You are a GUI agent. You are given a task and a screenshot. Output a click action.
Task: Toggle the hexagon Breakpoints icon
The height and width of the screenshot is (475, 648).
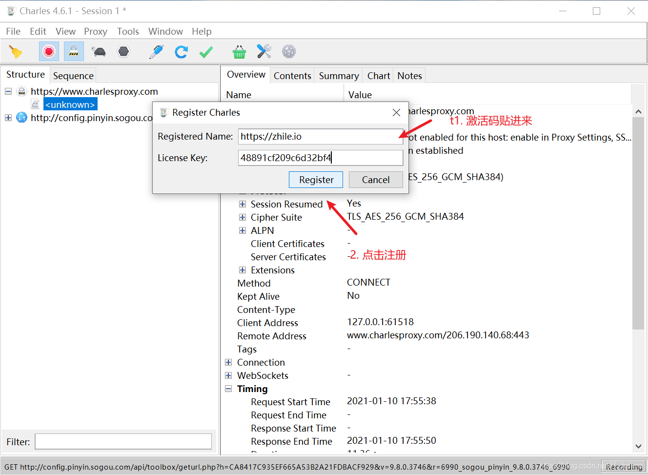(124, 51)
